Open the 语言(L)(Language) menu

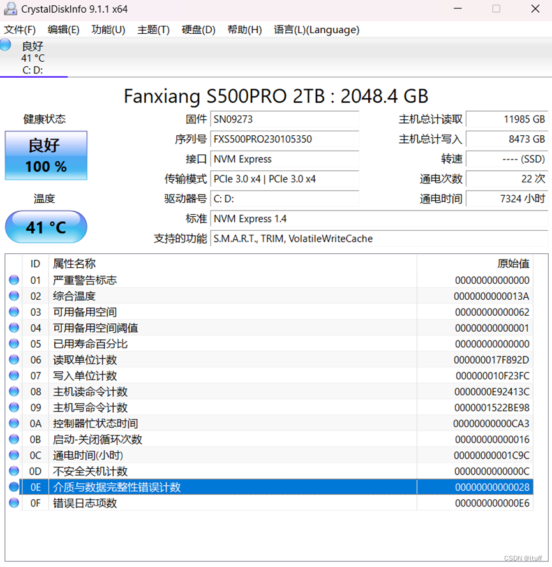pyautogui.click(x=317, y=29)
